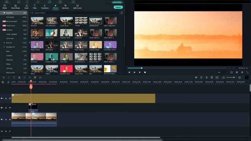Click the preview settings icon at far right
This screenshot has width=251, height=141.
pyautogui.click(x=247, y=72)
